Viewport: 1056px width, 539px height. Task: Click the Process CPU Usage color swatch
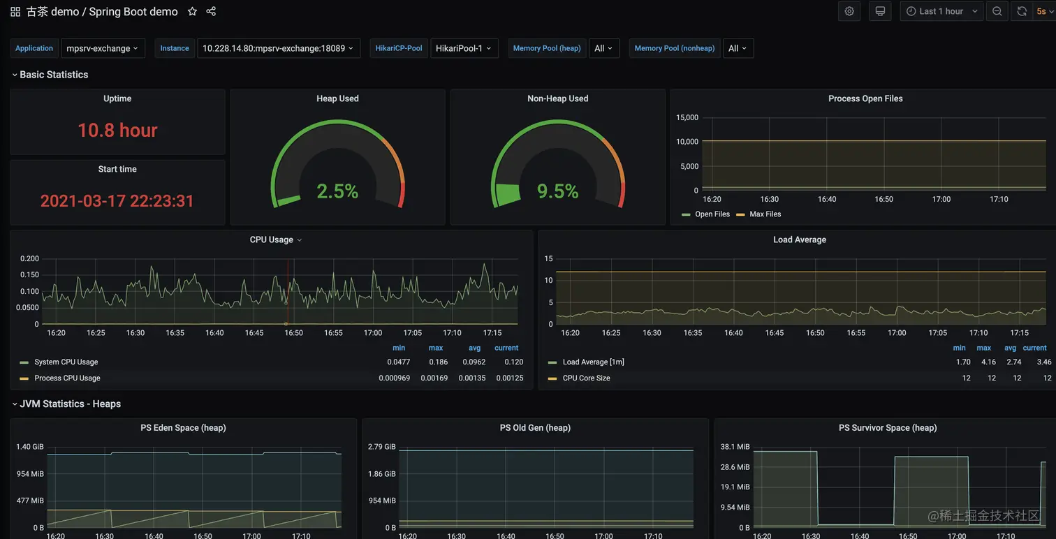pyautogui.click(x=24, y=378)
